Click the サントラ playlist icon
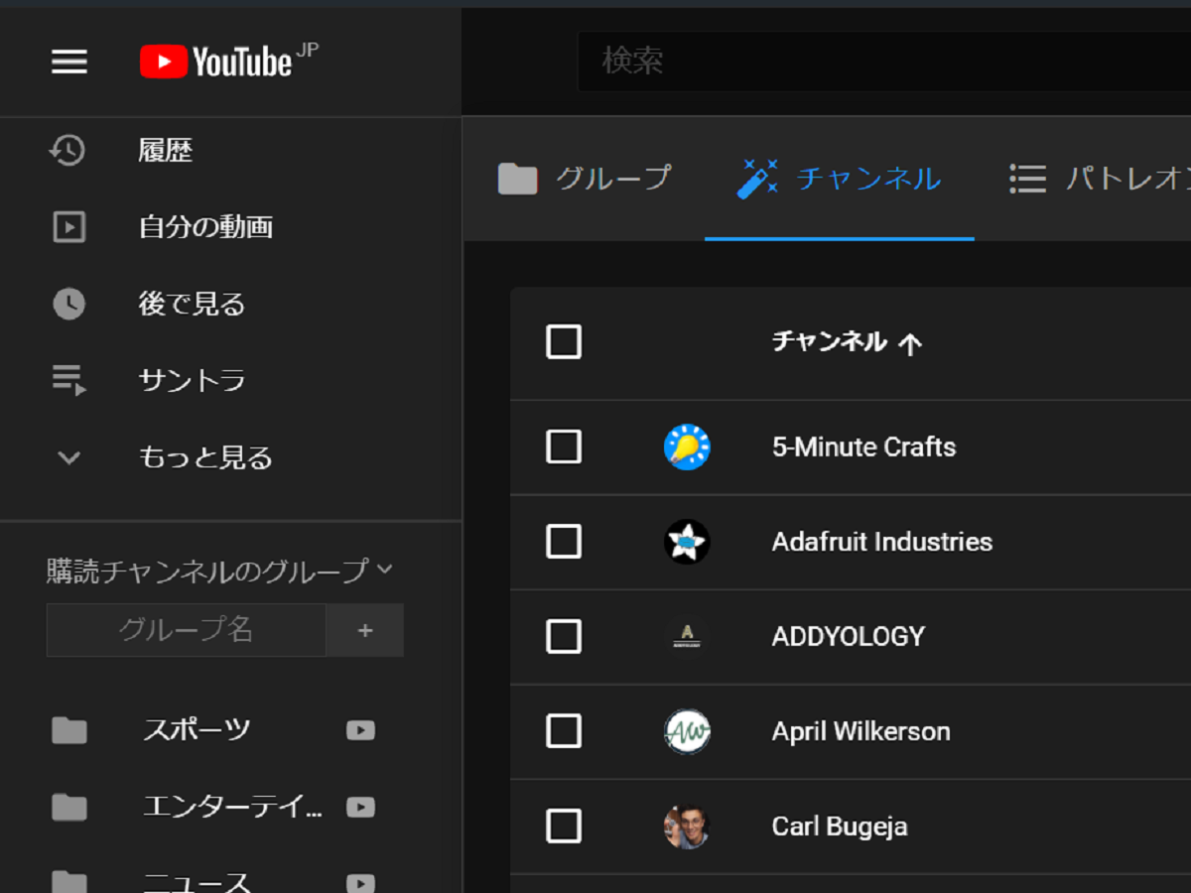Viewport: 1191px width, 893px height. pos(68,380)
